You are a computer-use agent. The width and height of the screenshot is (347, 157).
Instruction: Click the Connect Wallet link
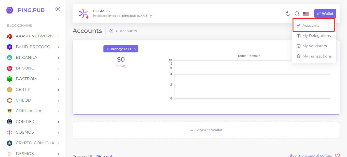point(206,130)
